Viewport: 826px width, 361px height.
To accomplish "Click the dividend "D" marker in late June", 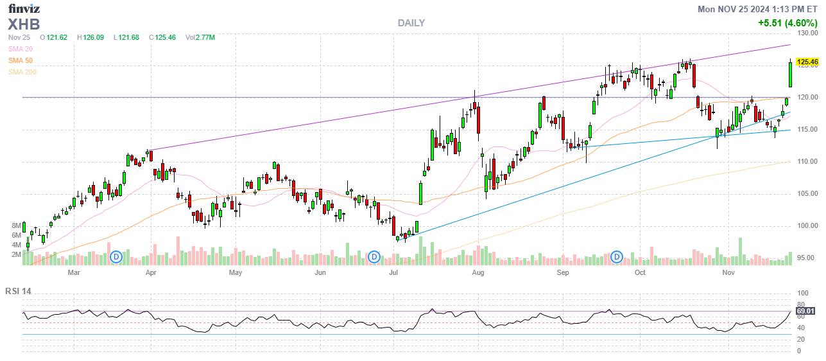I will point(374,257).
